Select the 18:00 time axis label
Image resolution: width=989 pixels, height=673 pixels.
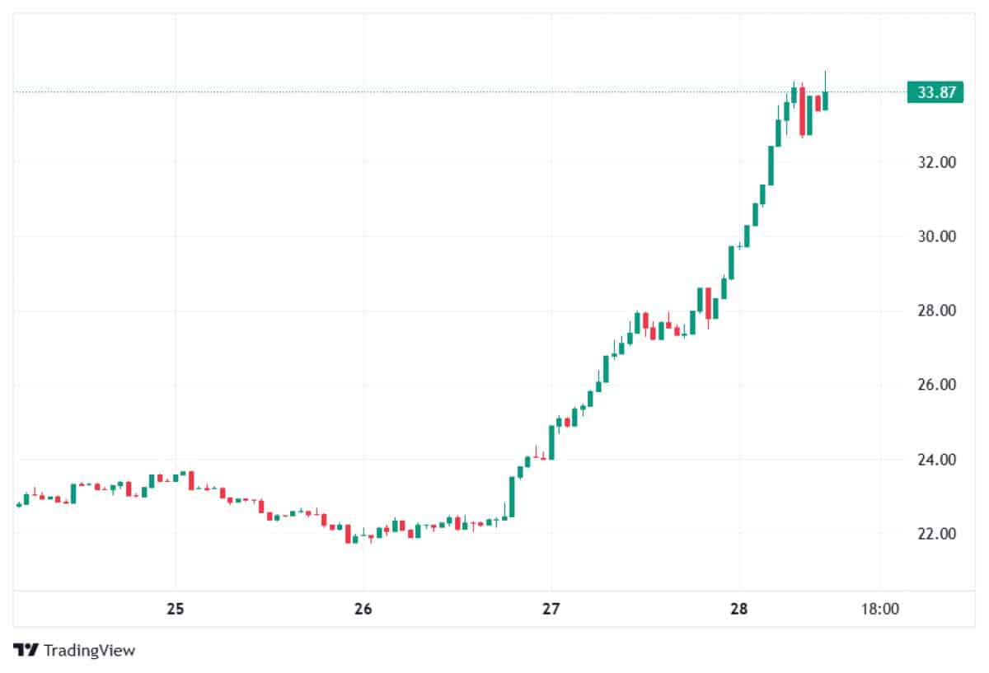[x=879, y=610]
